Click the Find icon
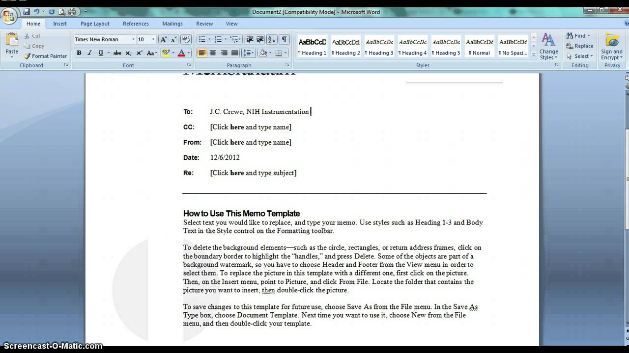 (x=570, y=36)
